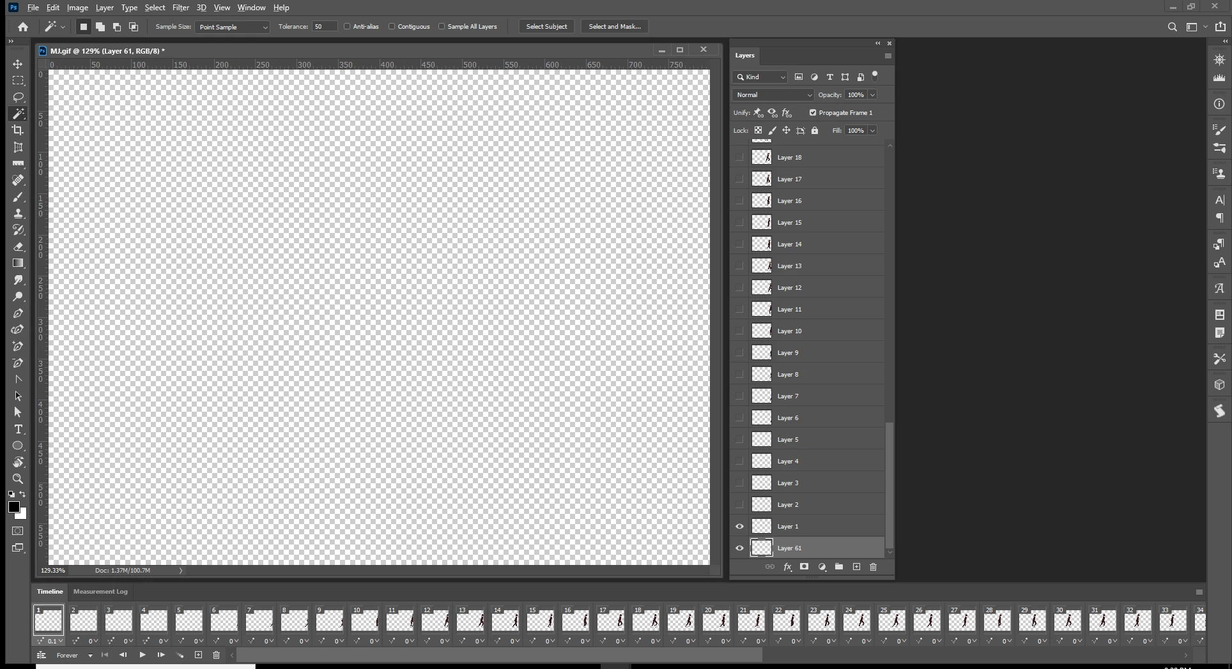
Task: Delete layer with the Layers panel trash icon
Action: pos(873,567)
